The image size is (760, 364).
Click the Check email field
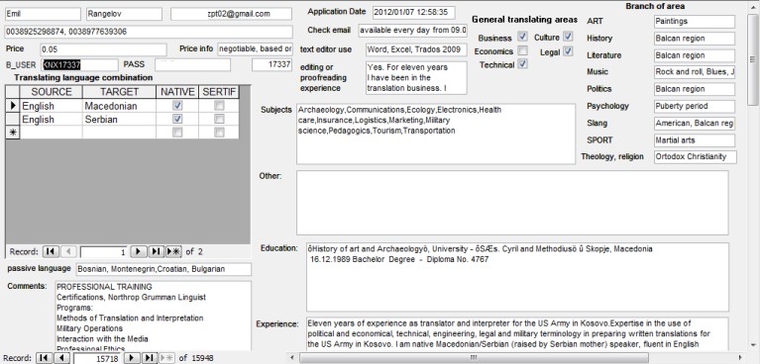tap(413, 31)
